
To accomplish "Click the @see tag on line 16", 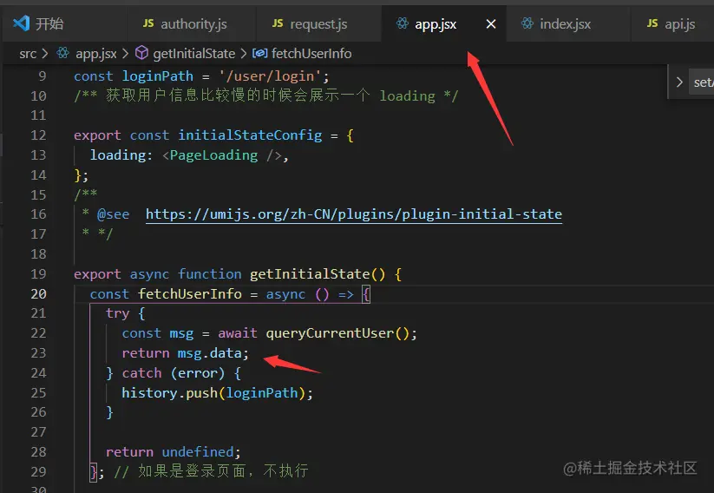I will point(113,214).
